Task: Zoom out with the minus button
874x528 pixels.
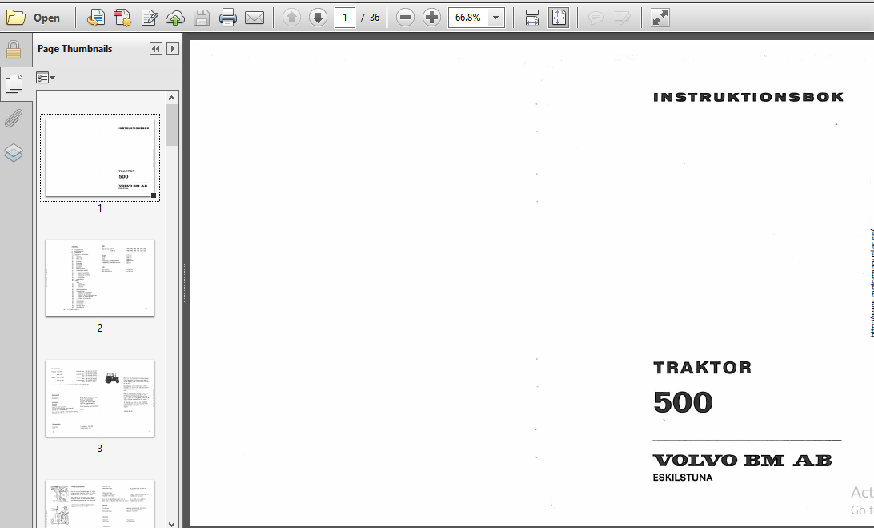Action: coord(405,18)
